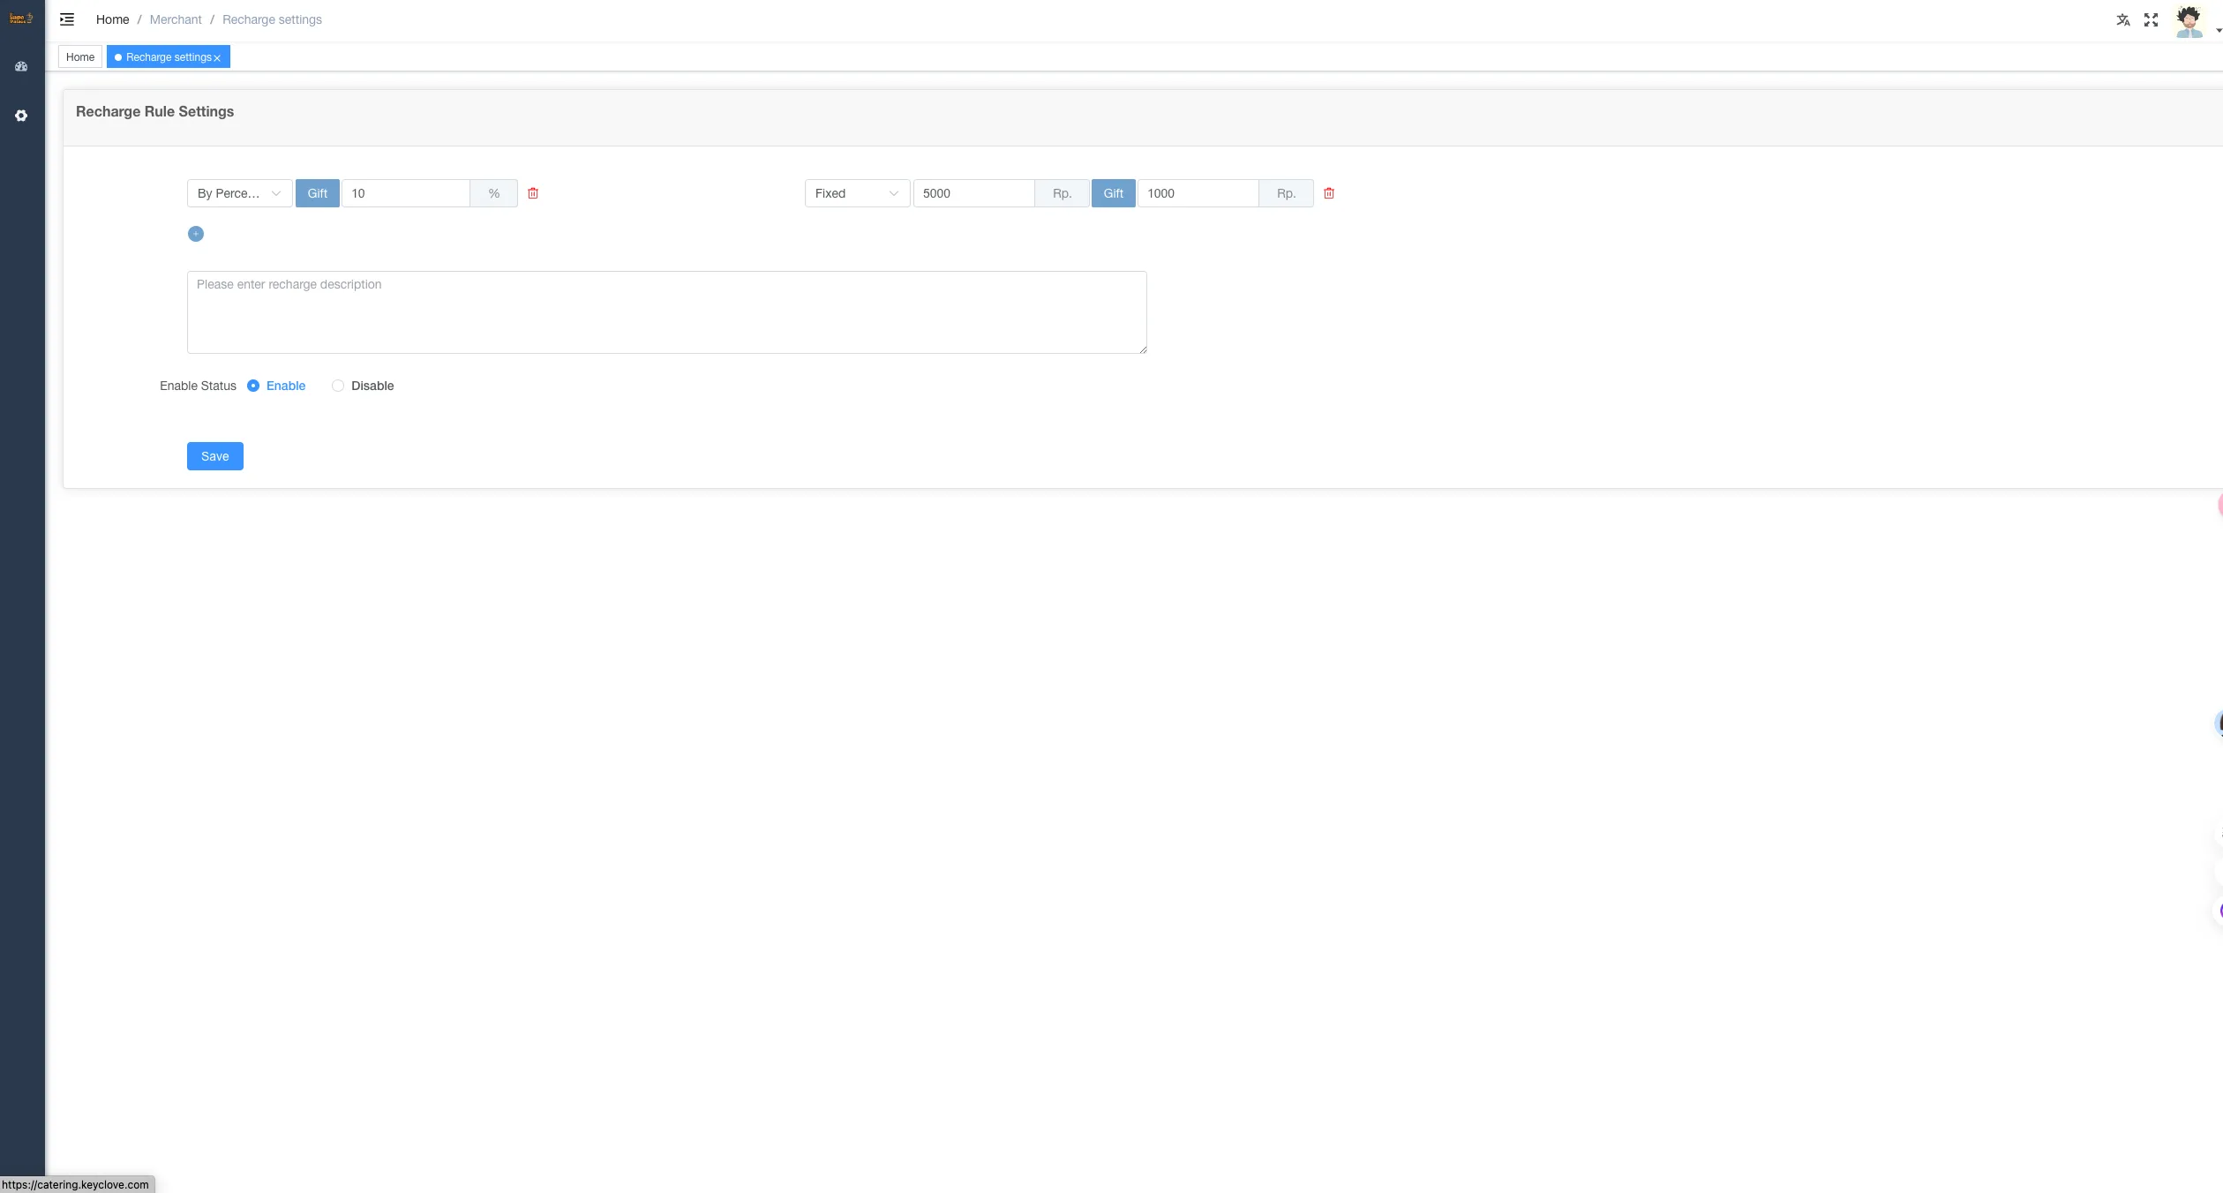Add a new recharge rule
Screen dimensions: 2223x1193
pos(196,234)
